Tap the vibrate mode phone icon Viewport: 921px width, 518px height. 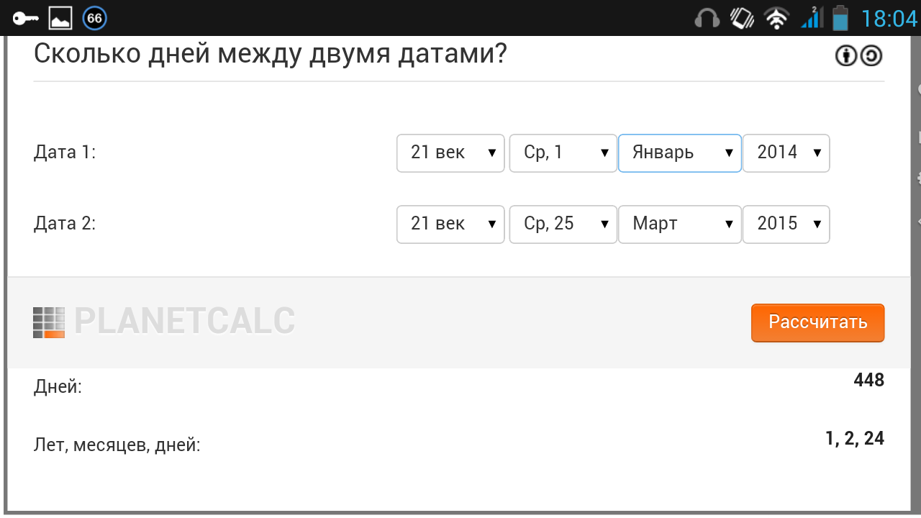tap(742, 18)
